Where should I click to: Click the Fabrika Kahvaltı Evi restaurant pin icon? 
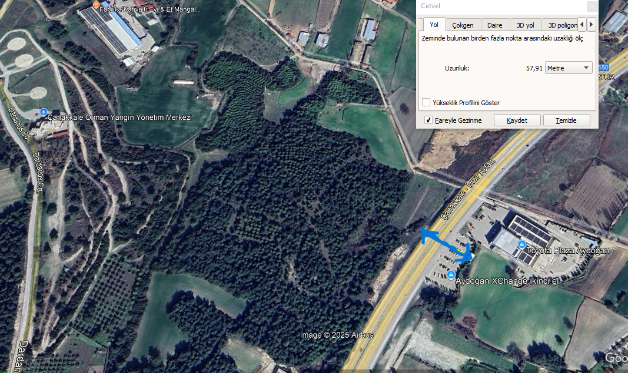[x=96, y=5]
